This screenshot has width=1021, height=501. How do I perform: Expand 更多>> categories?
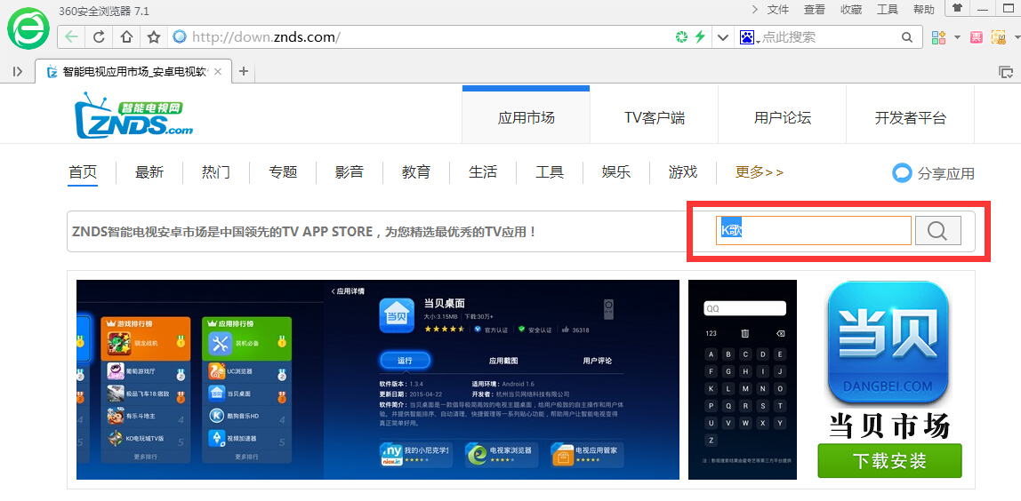(x=760, y=172)
